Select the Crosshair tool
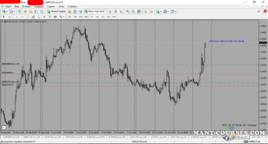The width and height of the screenshot is (268, 144). coord(10,17)
